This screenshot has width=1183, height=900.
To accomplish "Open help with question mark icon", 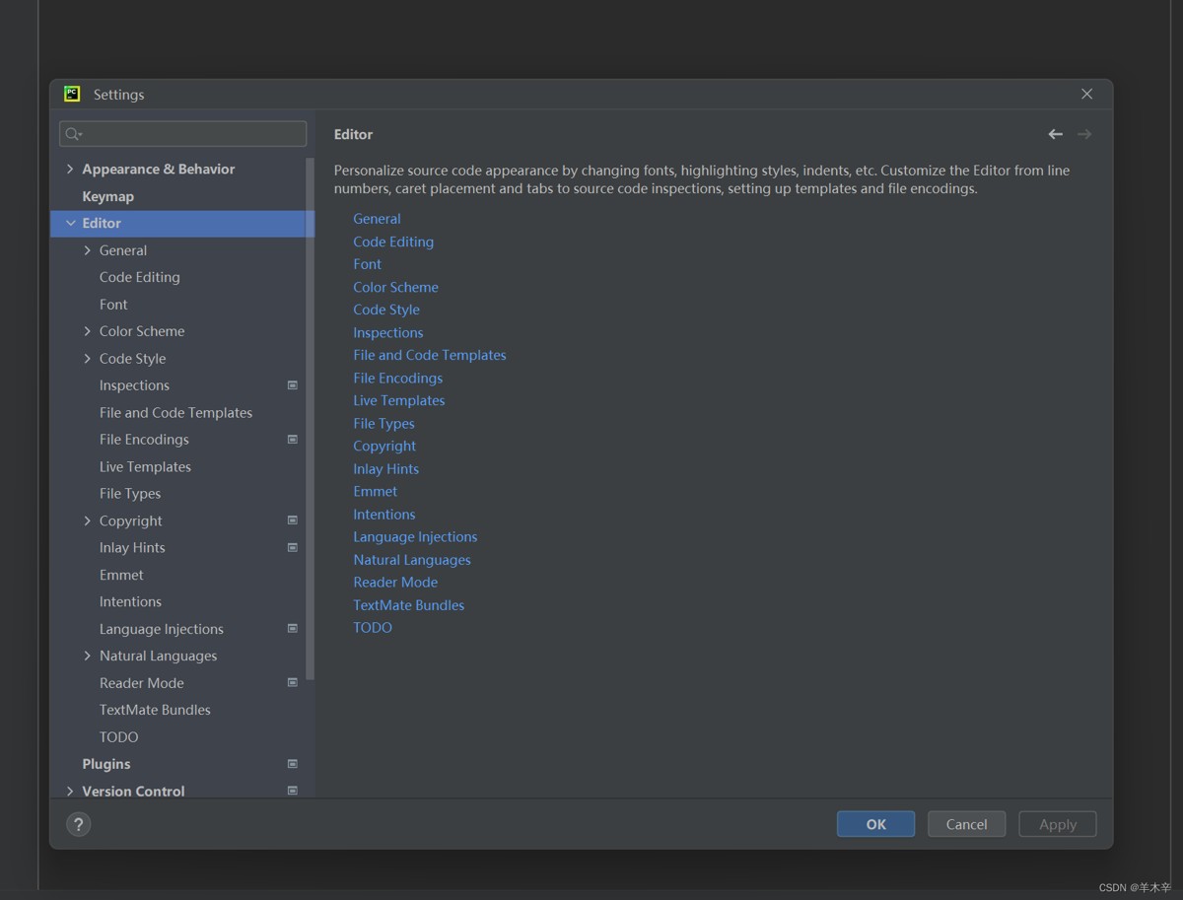I will click(79, 824).
